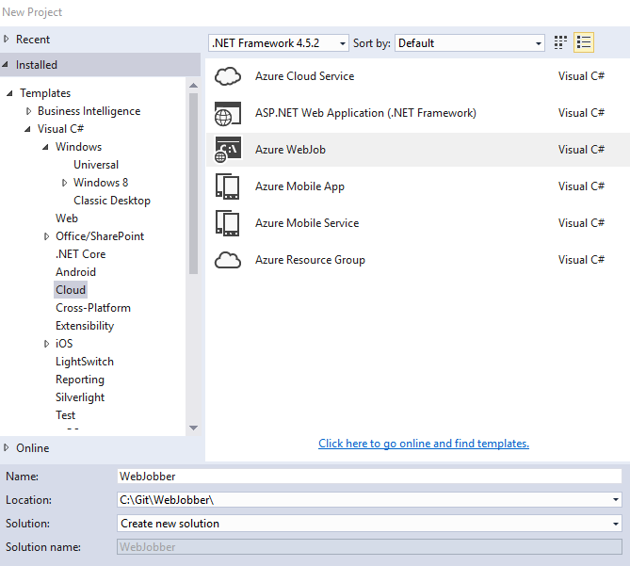Click the online templates hyperlink
This screenshot has width=630, height=566.
(424, 444)
